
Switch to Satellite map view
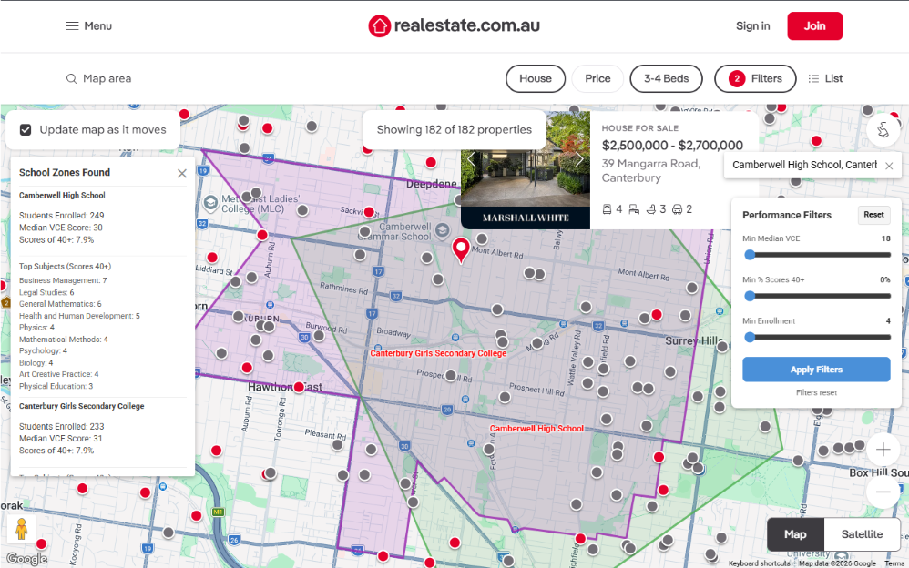point(861,534)
